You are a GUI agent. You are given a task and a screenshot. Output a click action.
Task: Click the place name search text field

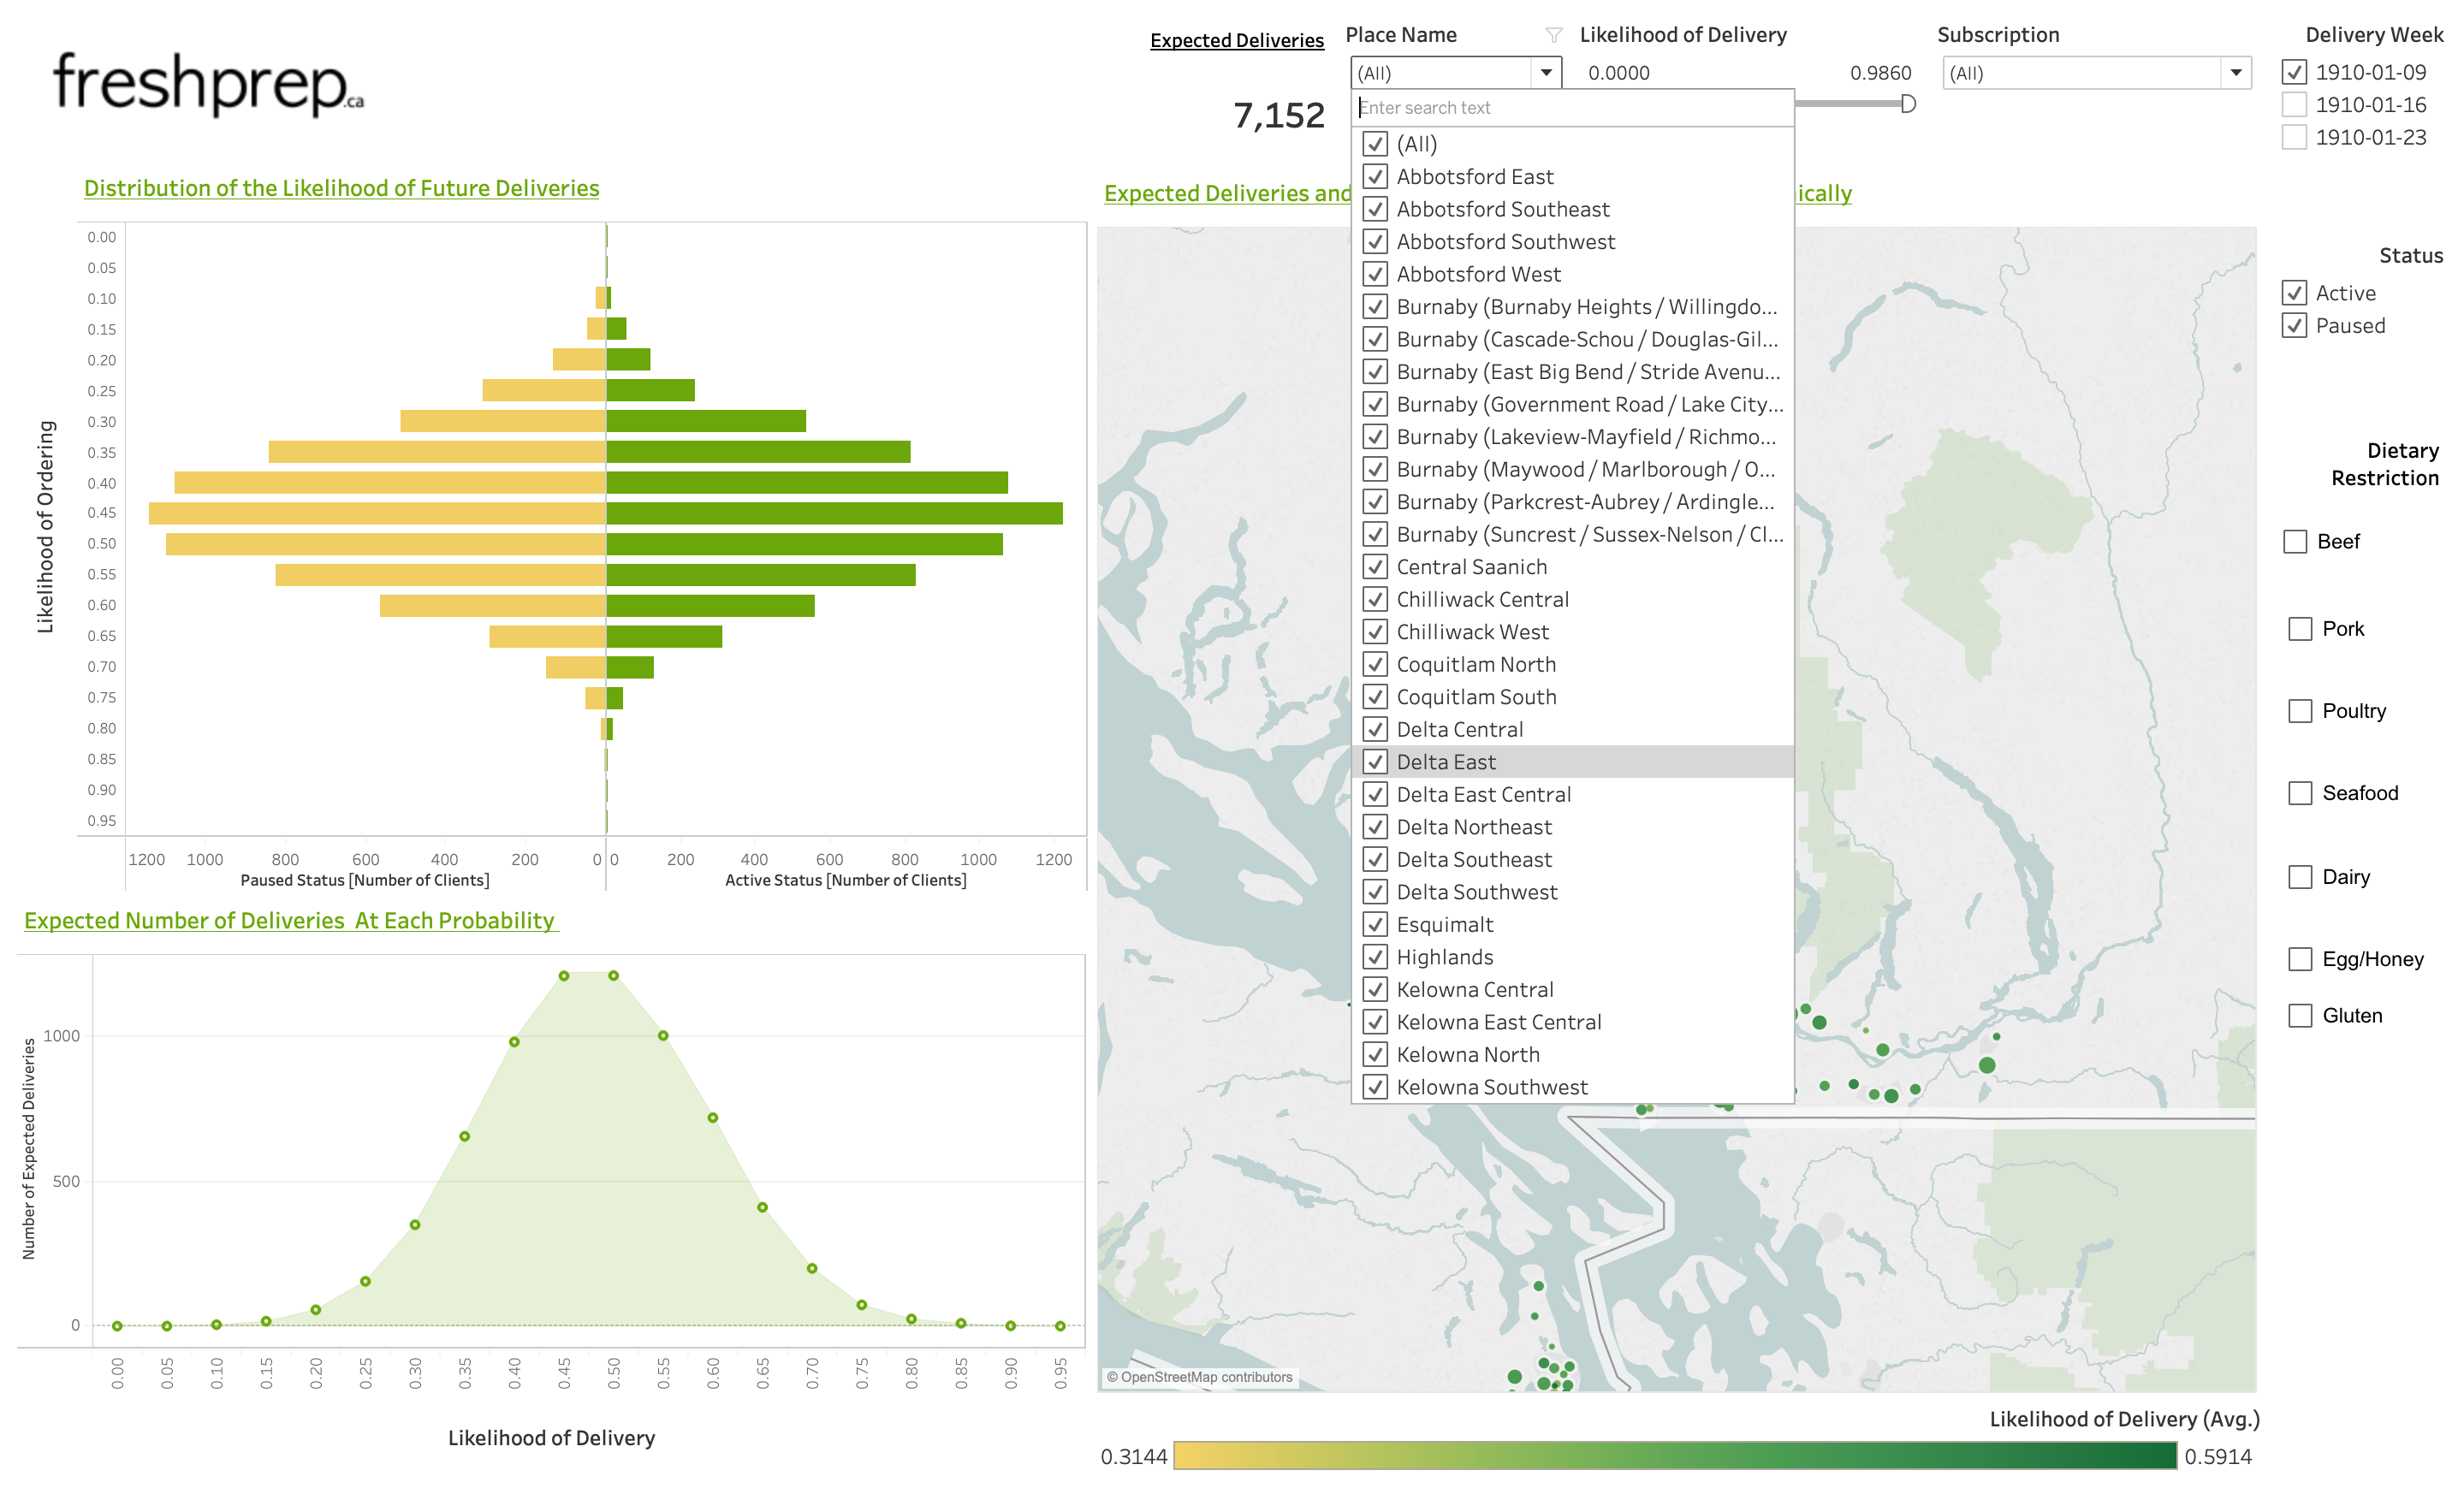point(1572,108)
